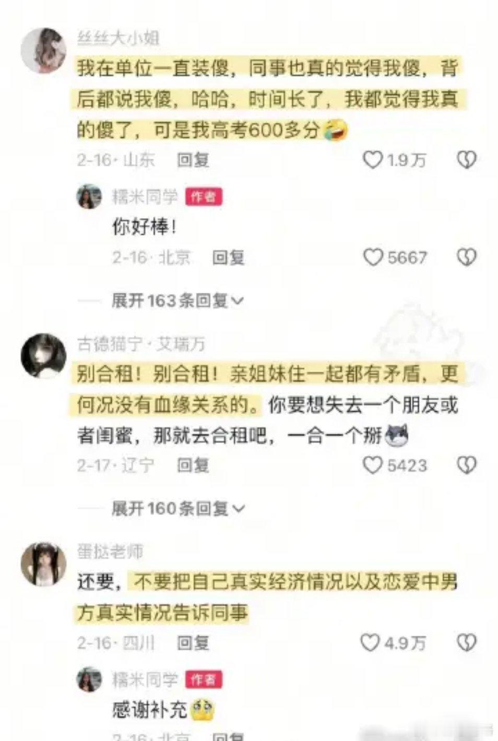This screenshot has height=741, width=498.
Task: Expand the 160 replies thread
Action: [x=177, y=508]
